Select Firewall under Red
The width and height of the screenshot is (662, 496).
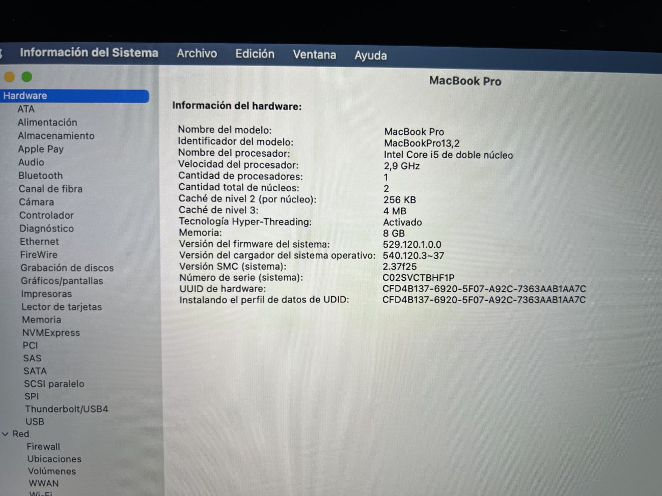(x=43, y=447)
